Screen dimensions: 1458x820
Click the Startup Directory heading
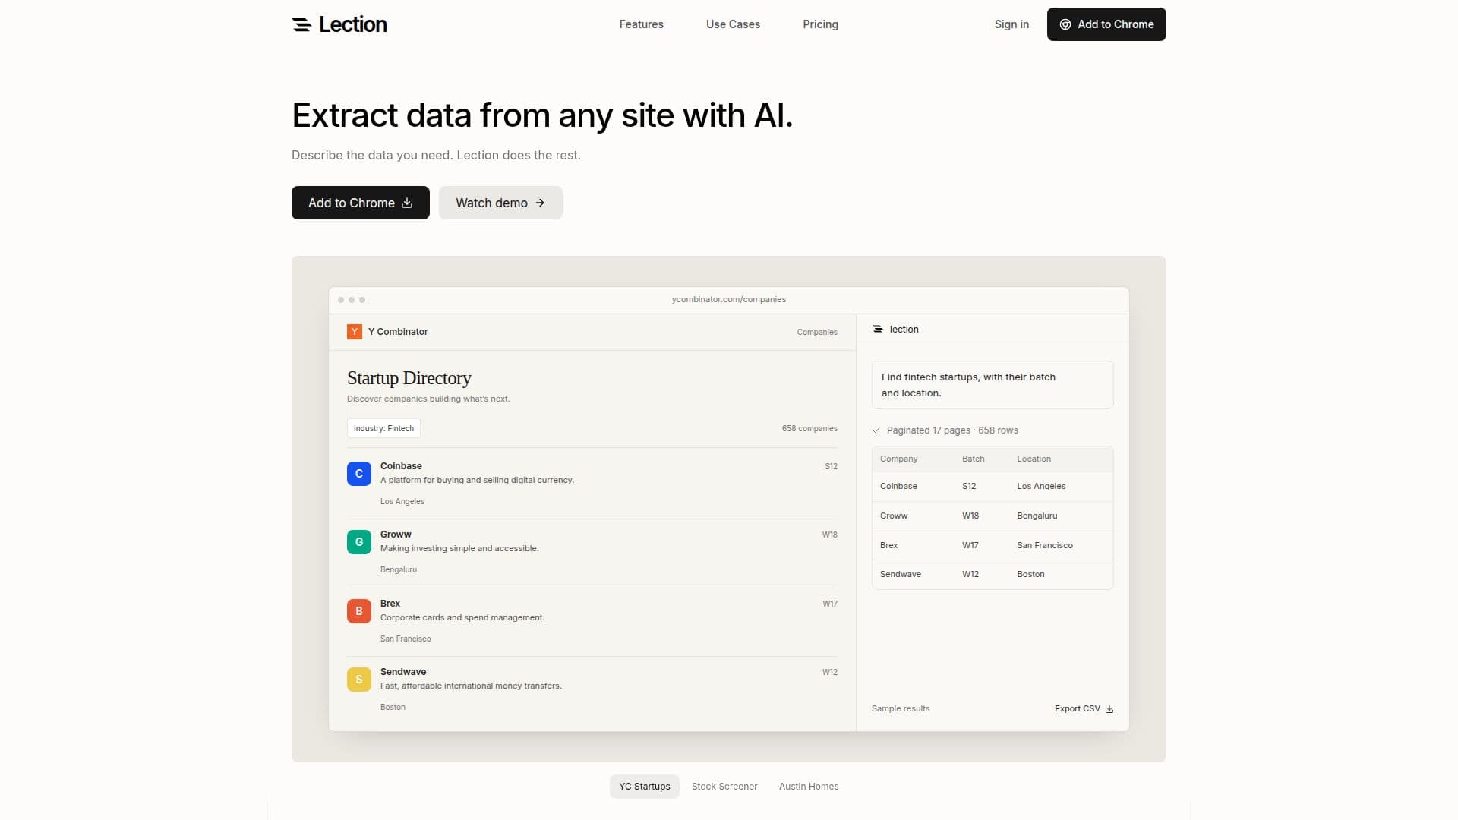tap(409, 378)
